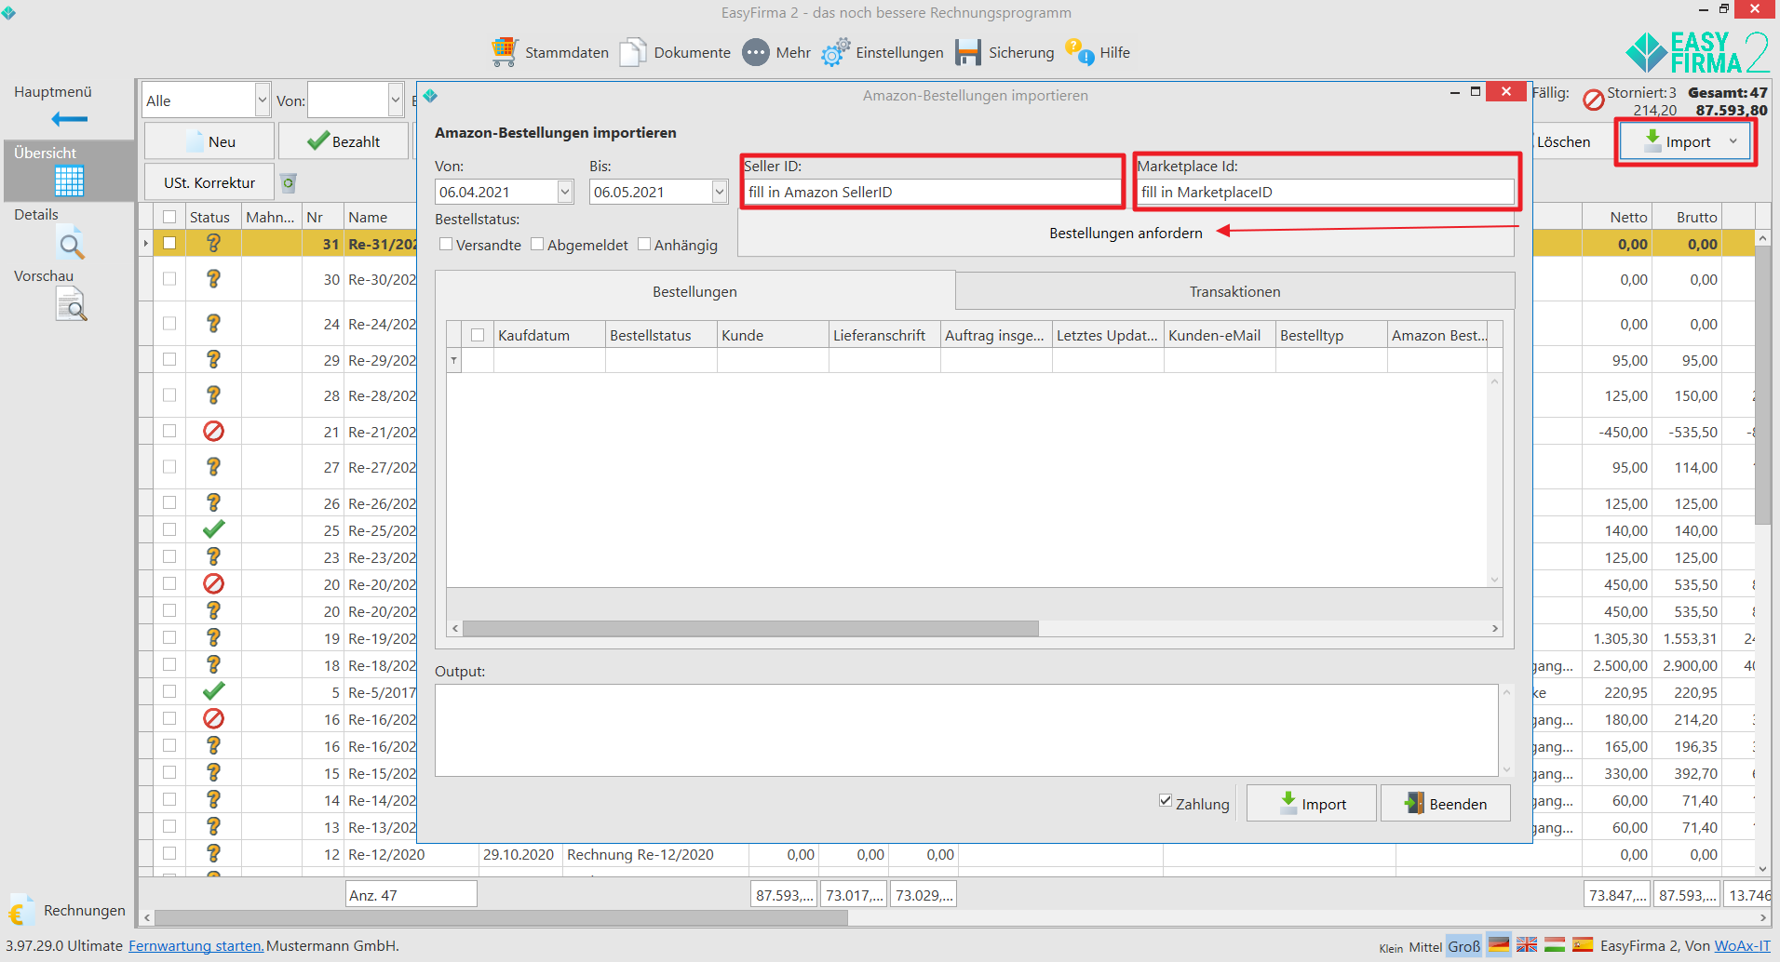This screenshot has width=1780, height=962.
Task: Open the main window Von date dropdown
Action: [x=395, y=100]
